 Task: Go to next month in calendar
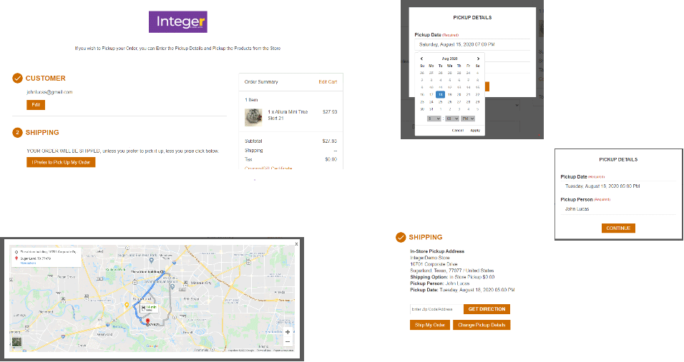coord(477,59)
